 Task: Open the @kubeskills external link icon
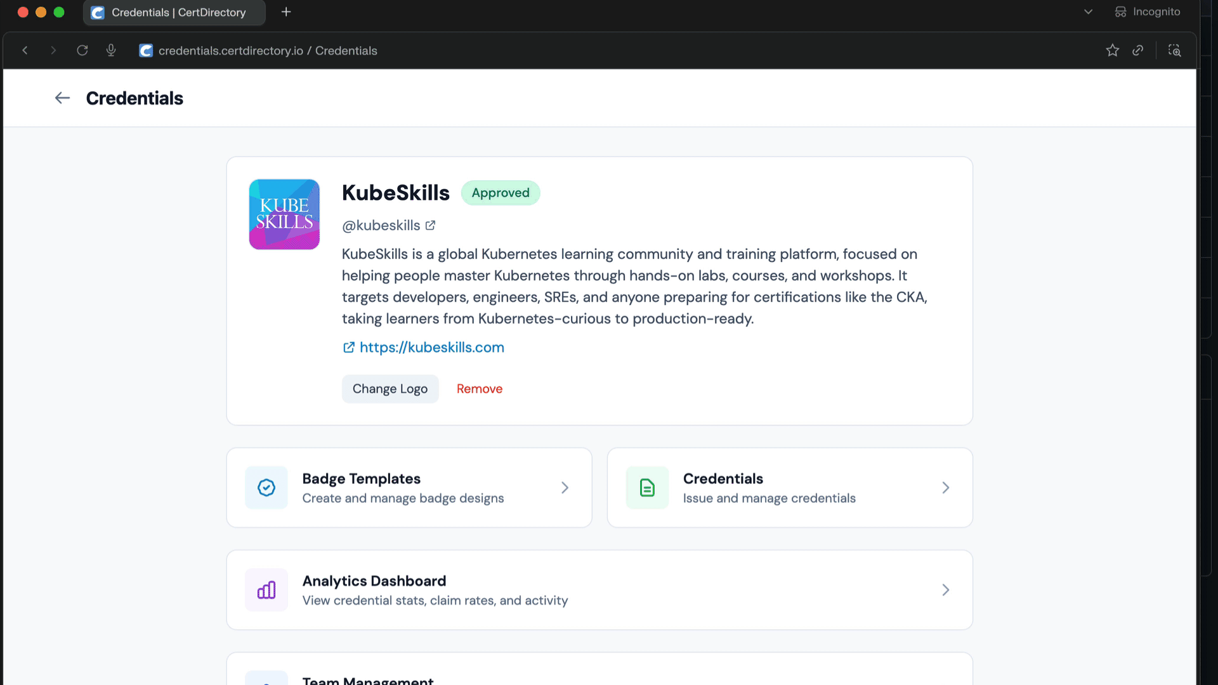[431, 225]
